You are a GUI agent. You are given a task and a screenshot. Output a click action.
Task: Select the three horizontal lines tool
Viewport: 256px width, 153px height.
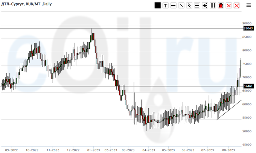[x=197, y=5]
